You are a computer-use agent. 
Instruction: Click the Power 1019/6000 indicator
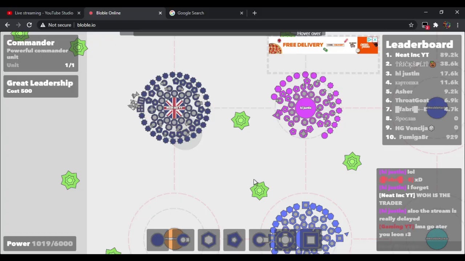(40, 244)
